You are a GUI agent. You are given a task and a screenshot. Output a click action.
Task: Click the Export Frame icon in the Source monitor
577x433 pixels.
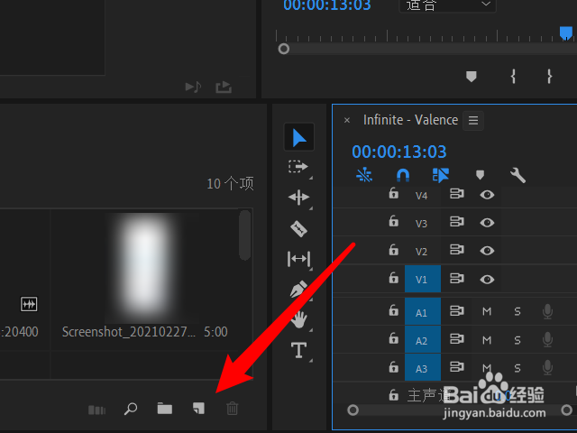pos(224,88)
